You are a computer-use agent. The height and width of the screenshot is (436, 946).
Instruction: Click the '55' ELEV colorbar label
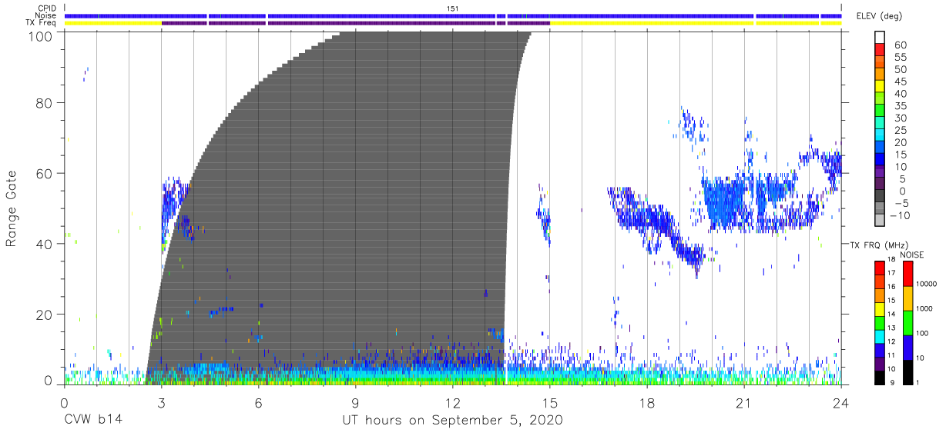click(x=900, y=58)
